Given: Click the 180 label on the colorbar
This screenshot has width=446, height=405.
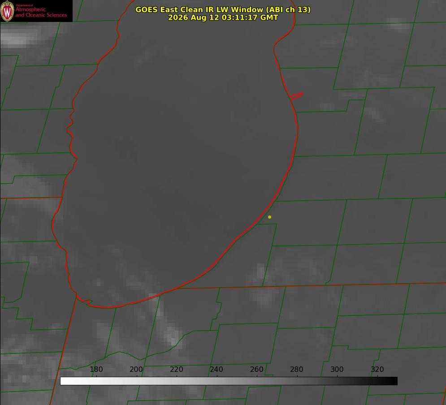Looking at the screenshot, I should (x=96, y=369).
